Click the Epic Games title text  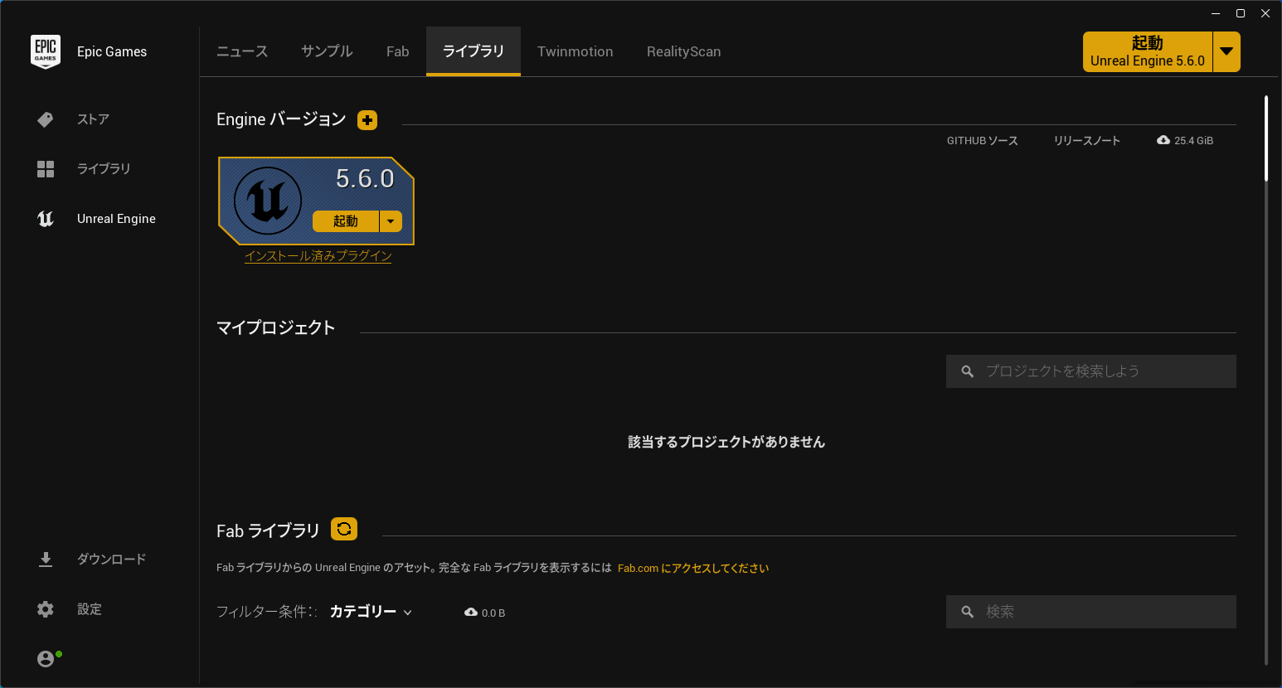pos(112,51)
